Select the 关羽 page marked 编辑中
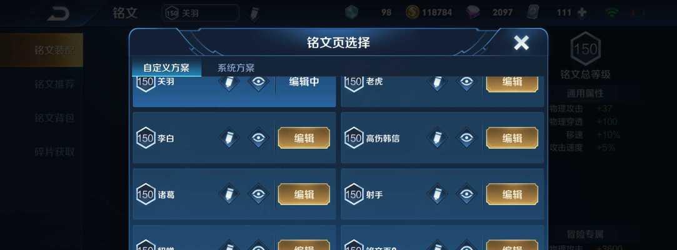The width and height of the screenshot is (677, 250). tap(234, 91)
